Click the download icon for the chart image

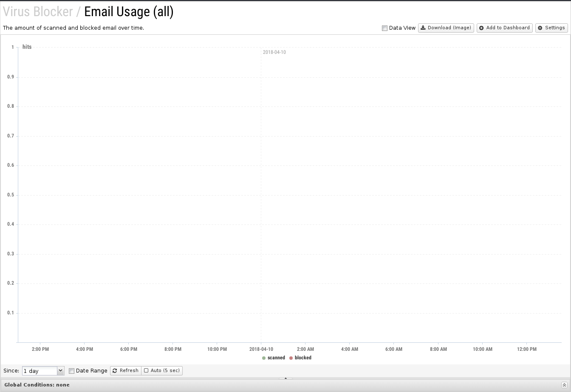pyautogui.click(x=423, y=28)
